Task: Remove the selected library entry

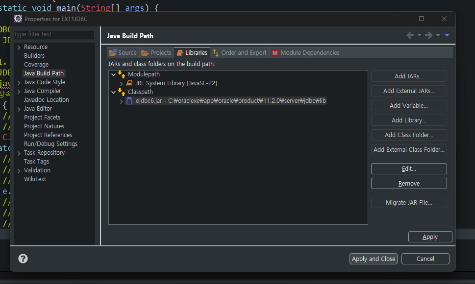Action: click(x=409, y=183)
